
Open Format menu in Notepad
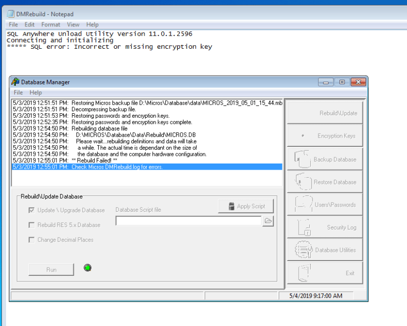(x=50, y=24)
